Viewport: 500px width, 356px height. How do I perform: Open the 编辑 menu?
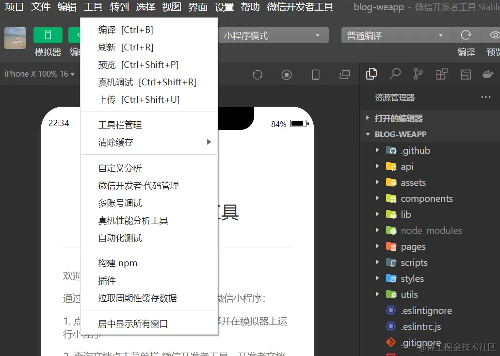[x=67, y=7]
